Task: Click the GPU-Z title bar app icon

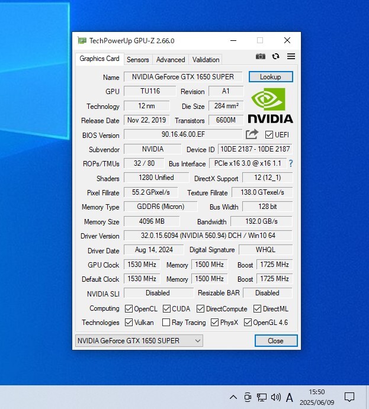Action: click(82, 40)
